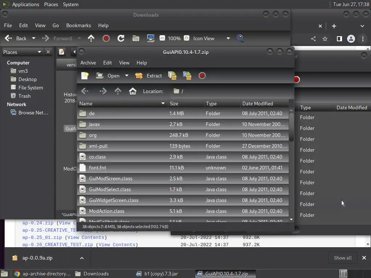This screenshot has height=278, width=371.
Task: Open ap-0.0.9a.zip download options chevron
Action: pos(82,258)
